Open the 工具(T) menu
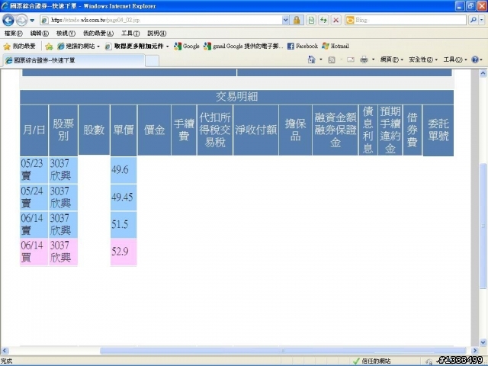This screenshot has width=488, height=366. coord(130,33)
